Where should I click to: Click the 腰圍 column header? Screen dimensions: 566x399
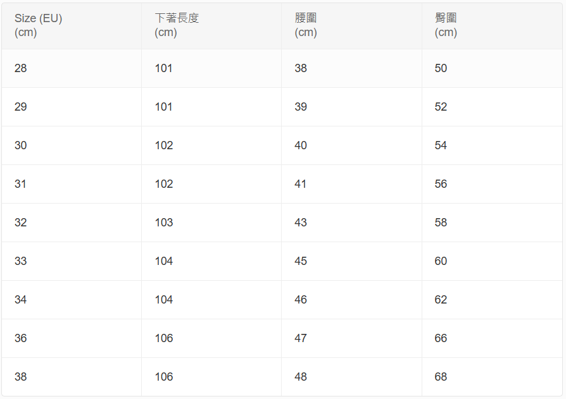(306, 25)
